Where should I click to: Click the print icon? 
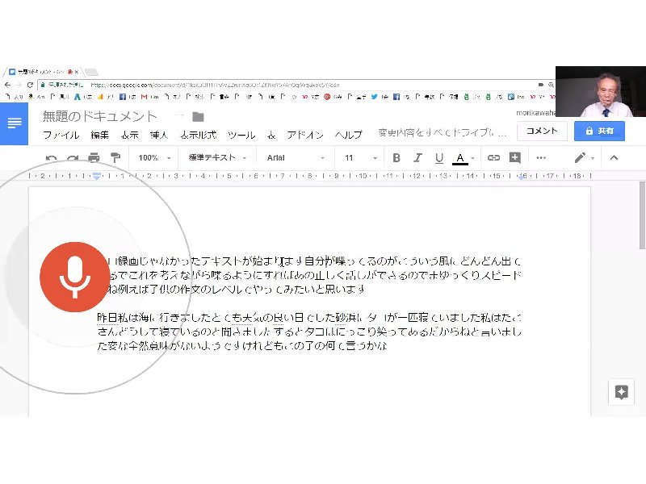tap(94, 158)
